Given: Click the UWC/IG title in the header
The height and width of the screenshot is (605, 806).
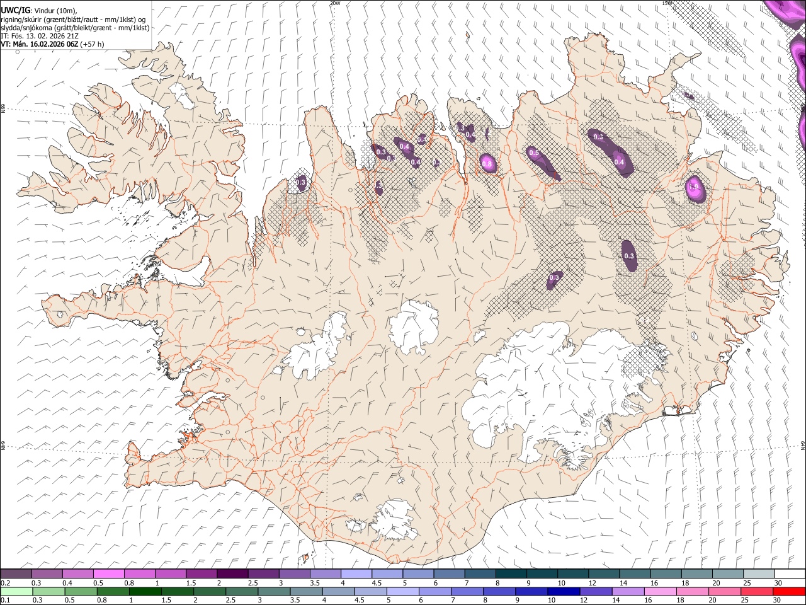Looking at the screenshot, I should (x=15, y=10).
